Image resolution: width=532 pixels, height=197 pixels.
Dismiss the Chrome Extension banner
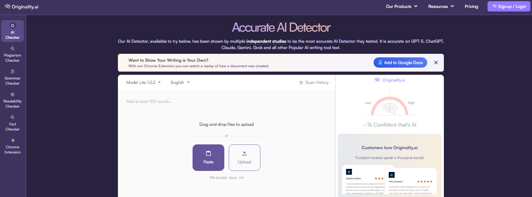(436, 63)
